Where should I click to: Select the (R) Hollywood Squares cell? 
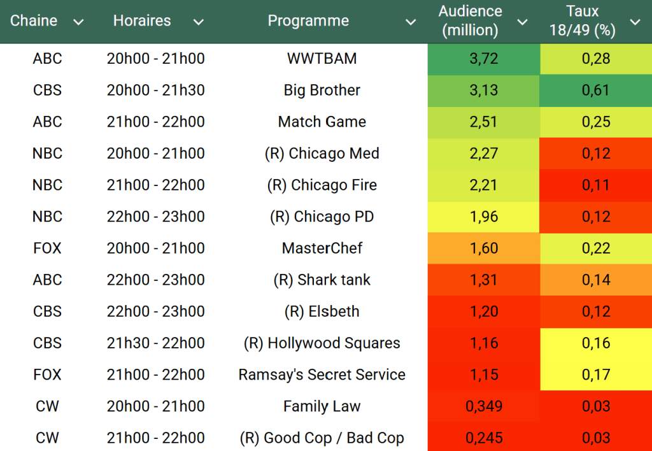(322, 343)
